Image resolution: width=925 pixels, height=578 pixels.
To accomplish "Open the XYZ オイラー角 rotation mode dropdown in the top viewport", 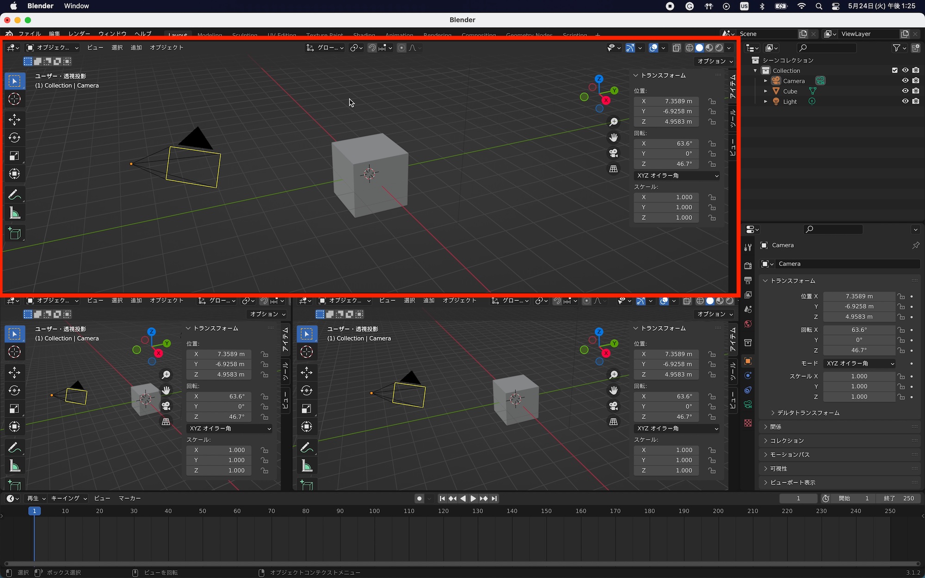I will coord(677,176).
